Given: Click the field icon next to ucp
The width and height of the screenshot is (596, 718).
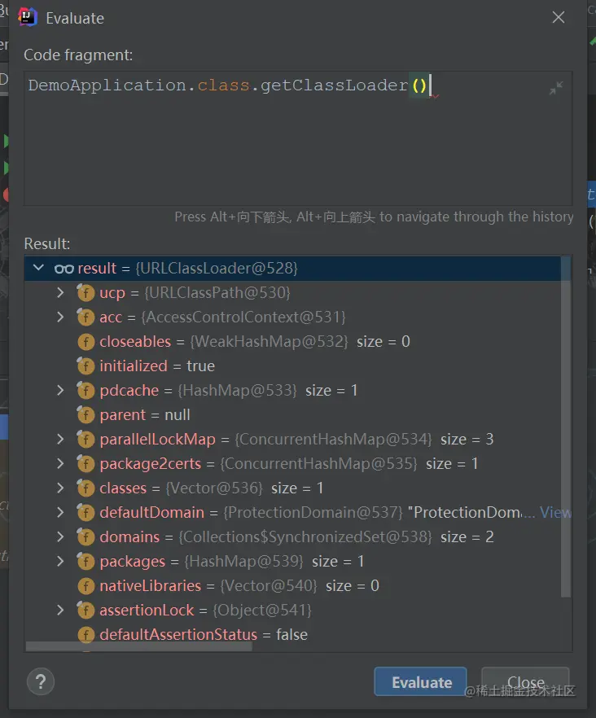Looking at the screenshot, I should click(85, 292).
